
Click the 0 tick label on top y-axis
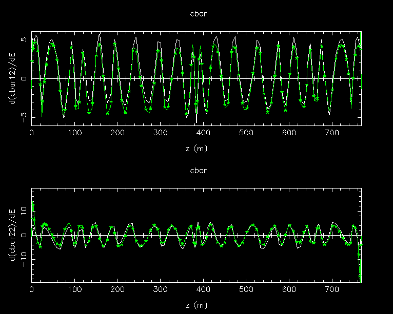pos(24,78)
